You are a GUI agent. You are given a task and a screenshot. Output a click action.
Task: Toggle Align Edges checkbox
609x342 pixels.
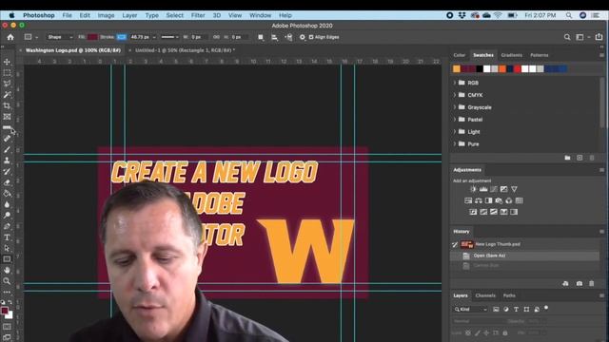(311, 37)
